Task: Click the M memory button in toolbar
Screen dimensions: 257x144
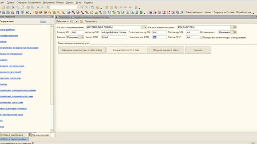Action: coord(121,7)
